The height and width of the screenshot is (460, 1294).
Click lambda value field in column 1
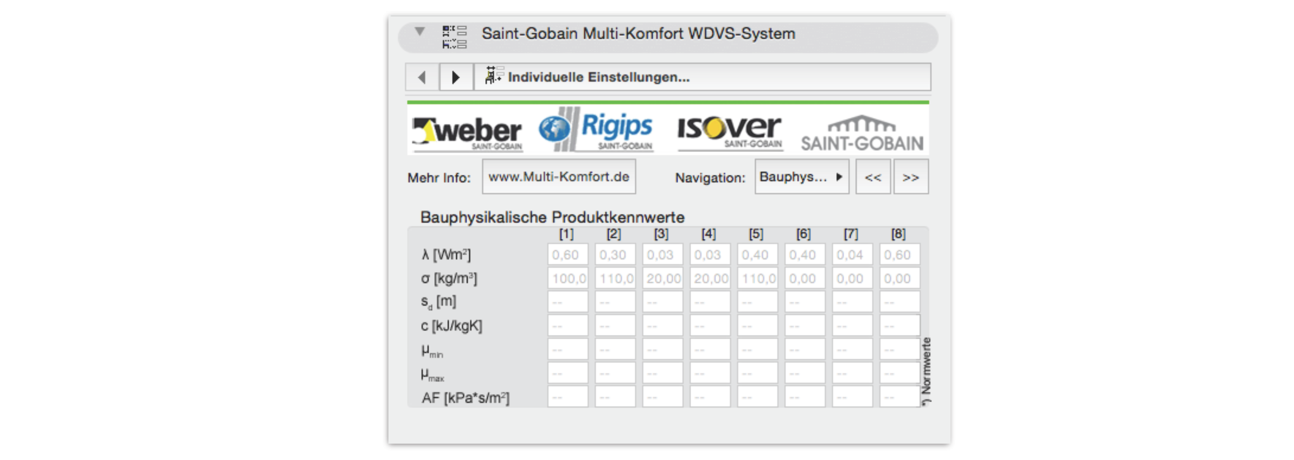(x=567, y=255)
